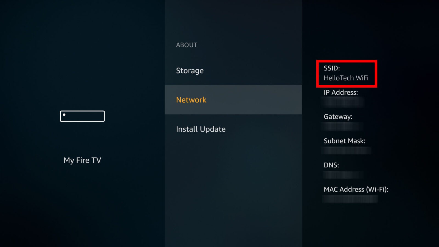Select the highlighted Network menu item
The height and width of the screenshot is (247, 439).
[x=233, y=100]
